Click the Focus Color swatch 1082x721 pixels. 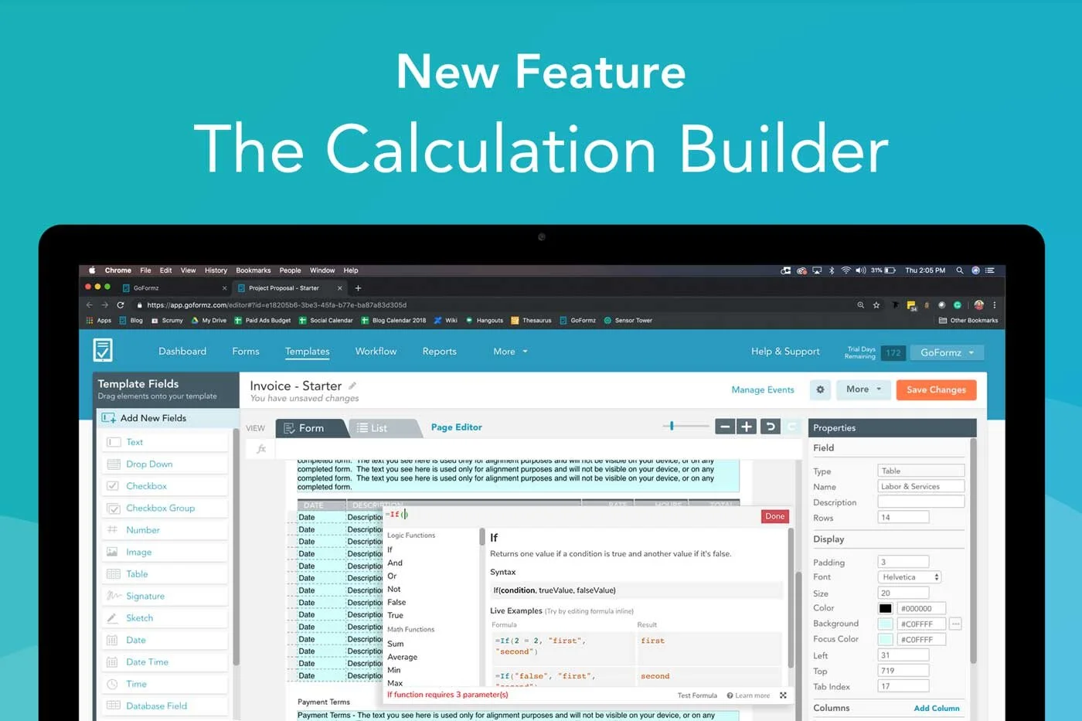885,639
